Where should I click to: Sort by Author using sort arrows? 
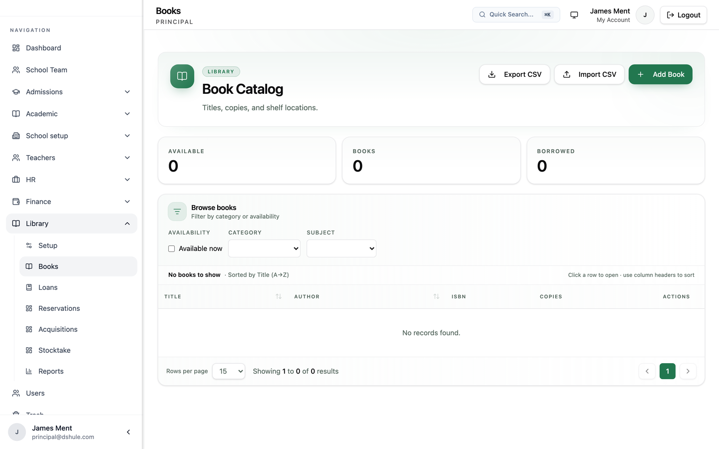pyautogui.click(x=436, y=296)
